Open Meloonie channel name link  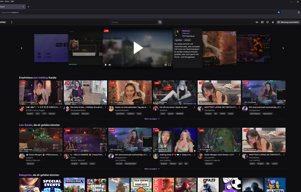pos(186,31)
